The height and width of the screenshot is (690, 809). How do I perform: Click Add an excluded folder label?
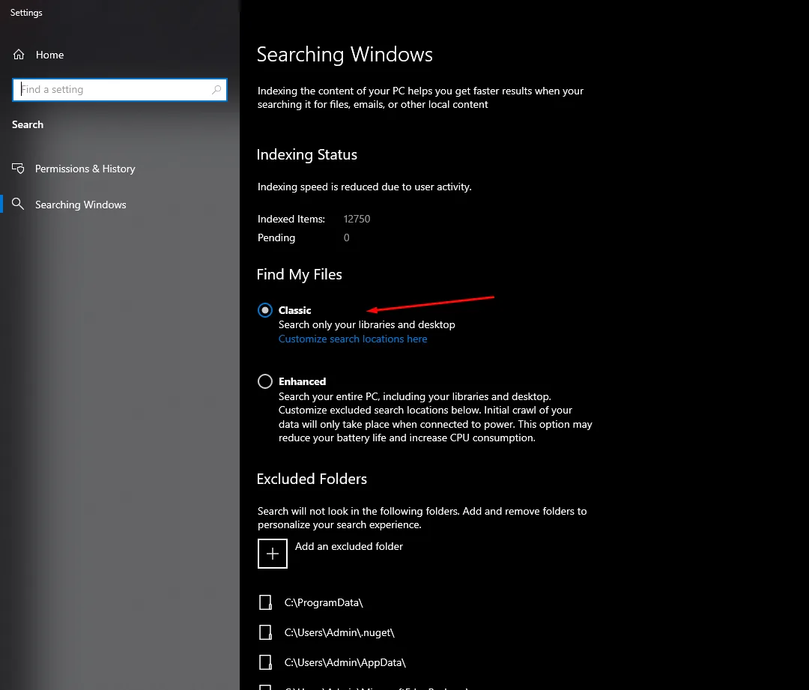point(349,546)
